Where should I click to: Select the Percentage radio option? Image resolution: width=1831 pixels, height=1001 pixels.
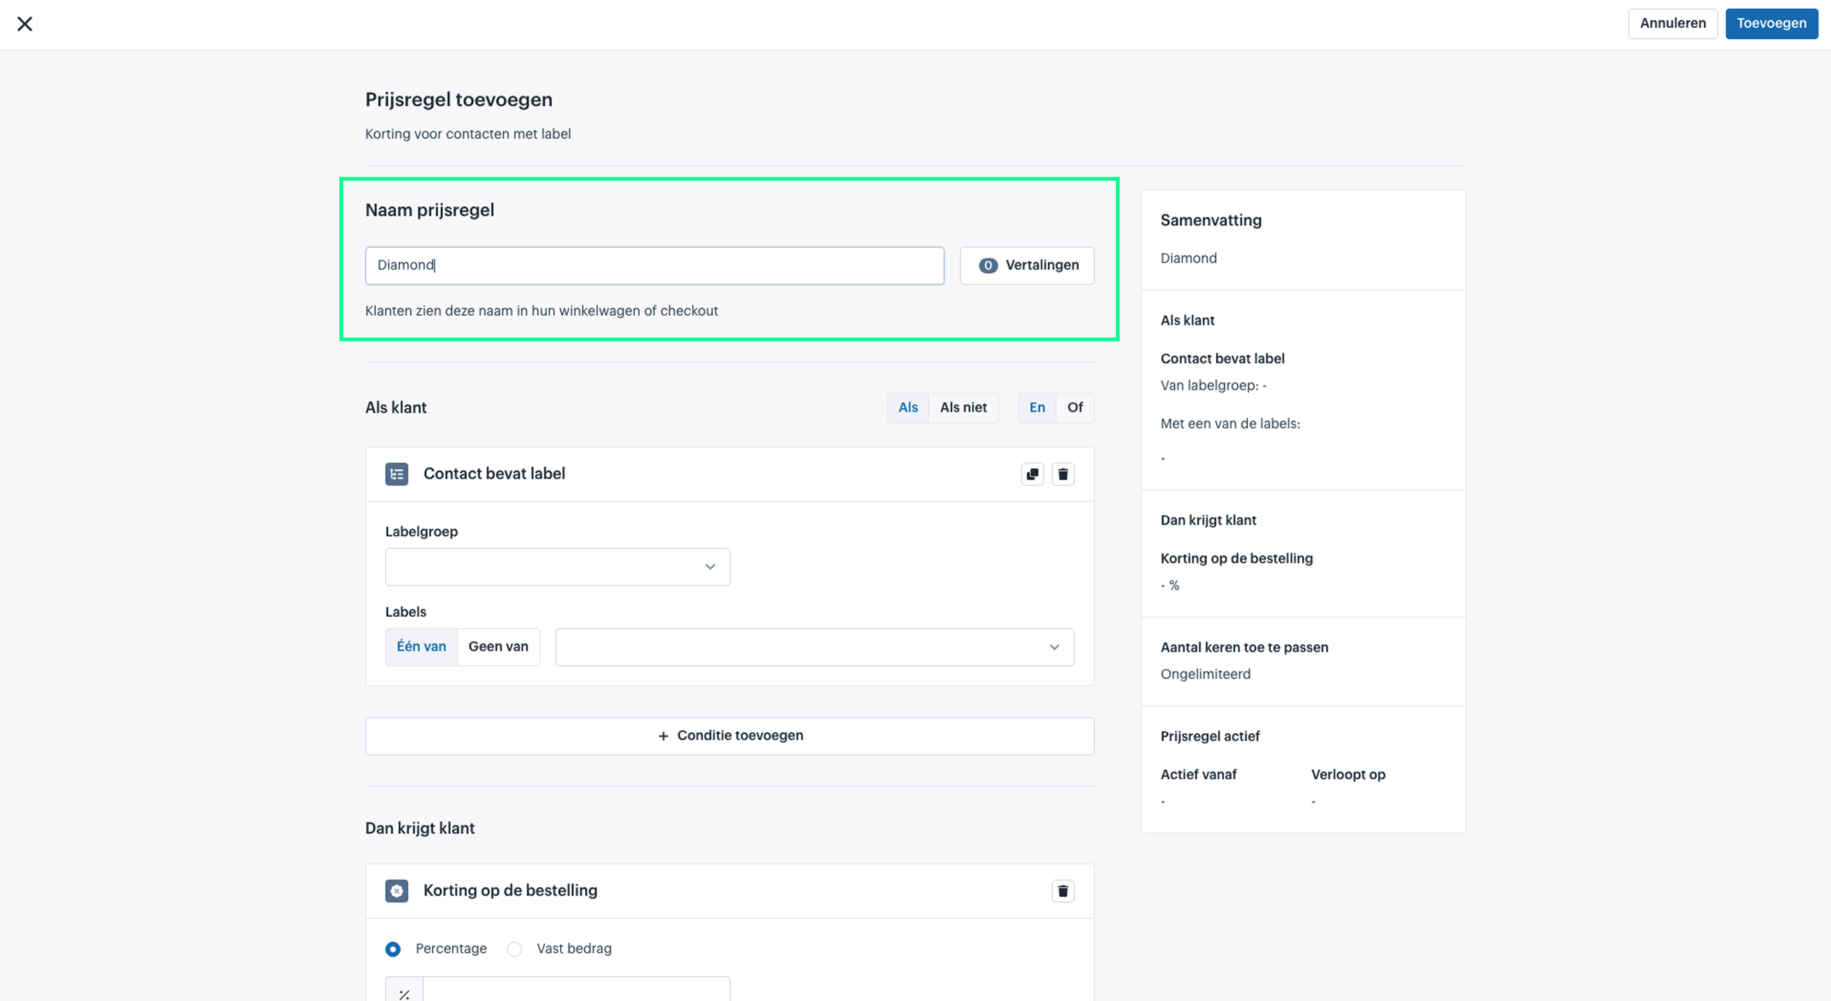392,949
